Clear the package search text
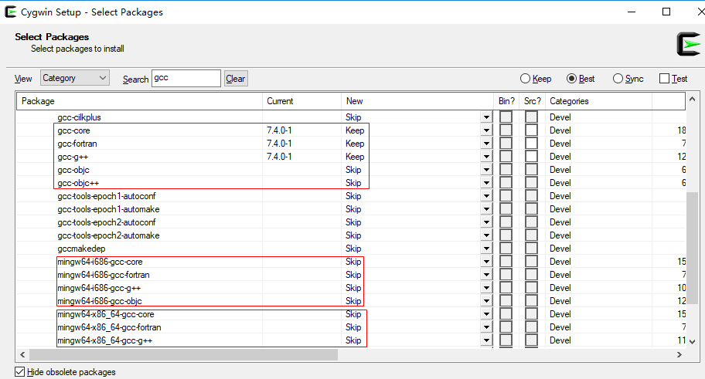The height and width of the screenshot is (379, 705). [236, 79]
